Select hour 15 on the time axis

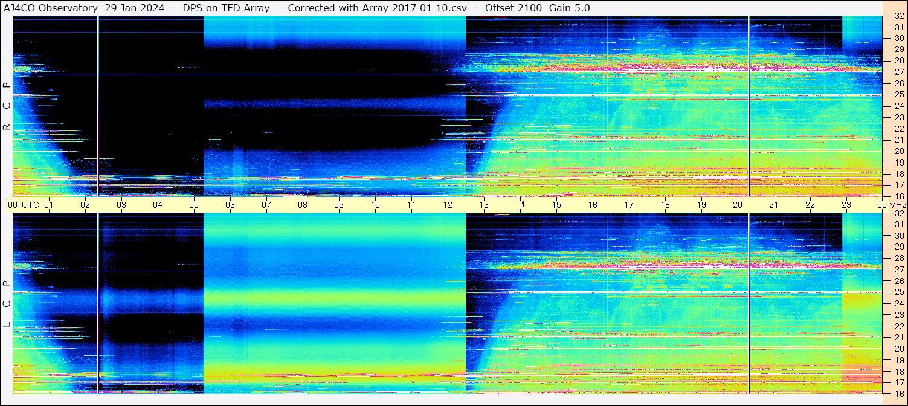tap(556, 205)
